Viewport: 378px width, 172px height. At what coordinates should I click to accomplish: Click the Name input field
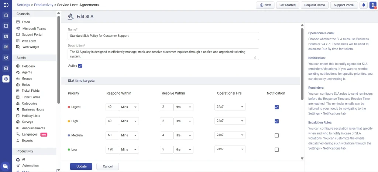click(x=164, y=36)
